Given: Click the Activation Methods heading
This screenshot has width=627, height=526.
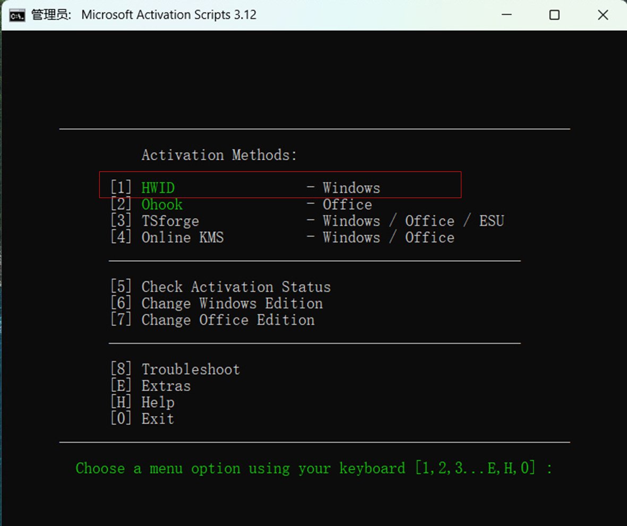Looking at the screenshot, I should click(219, 155).
